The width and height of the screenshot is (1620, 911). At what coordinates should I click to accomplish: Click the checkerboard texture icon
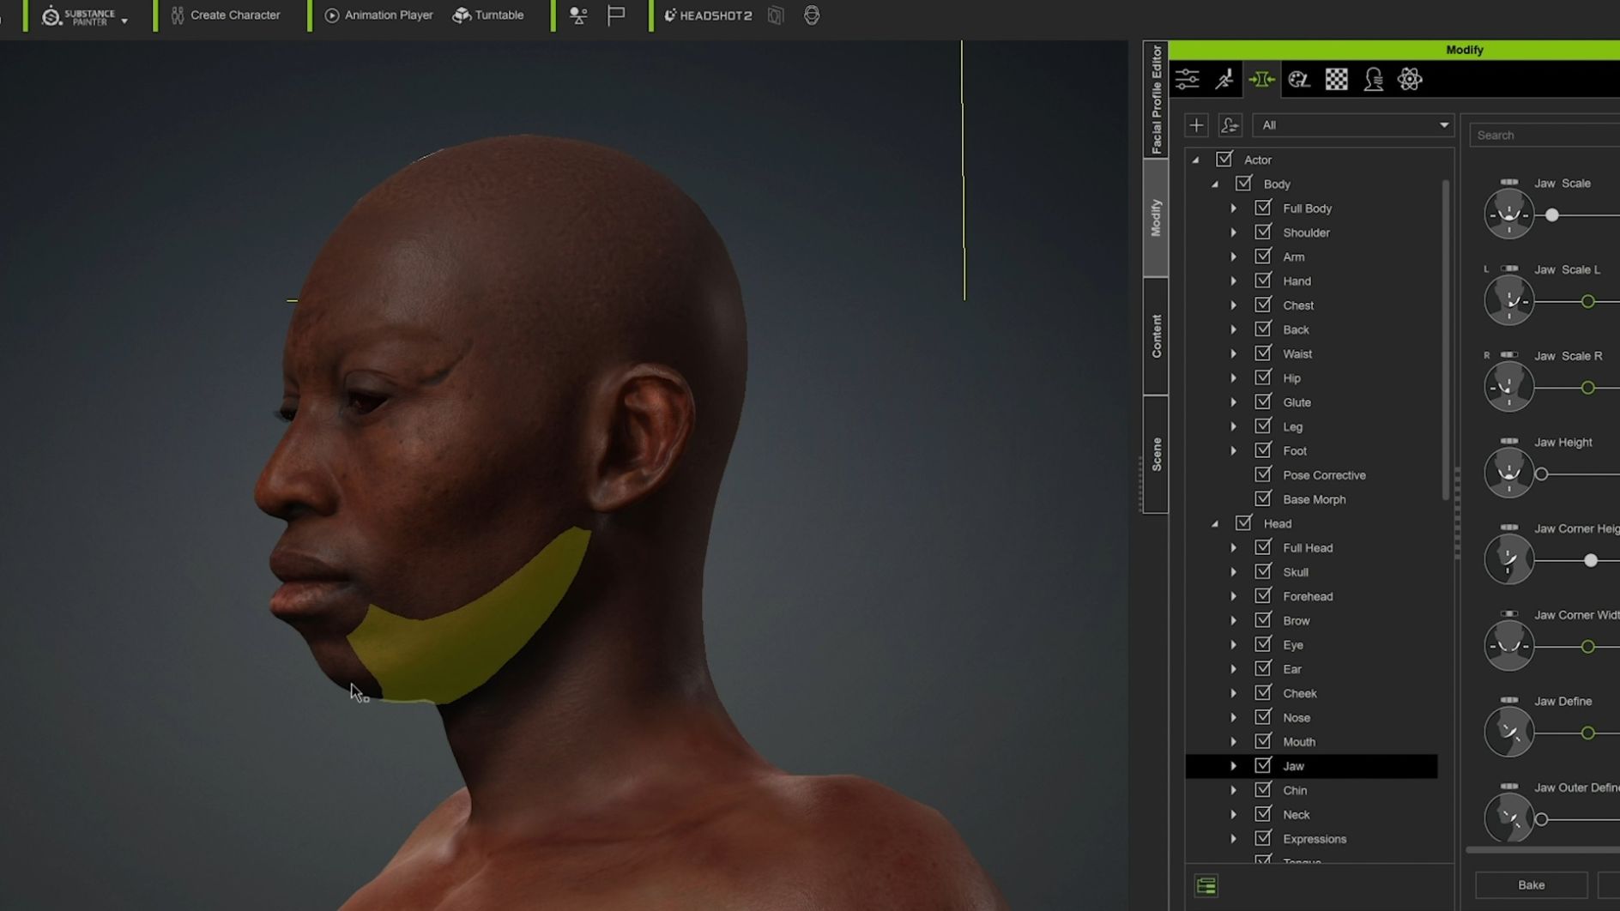point(1335,79)
